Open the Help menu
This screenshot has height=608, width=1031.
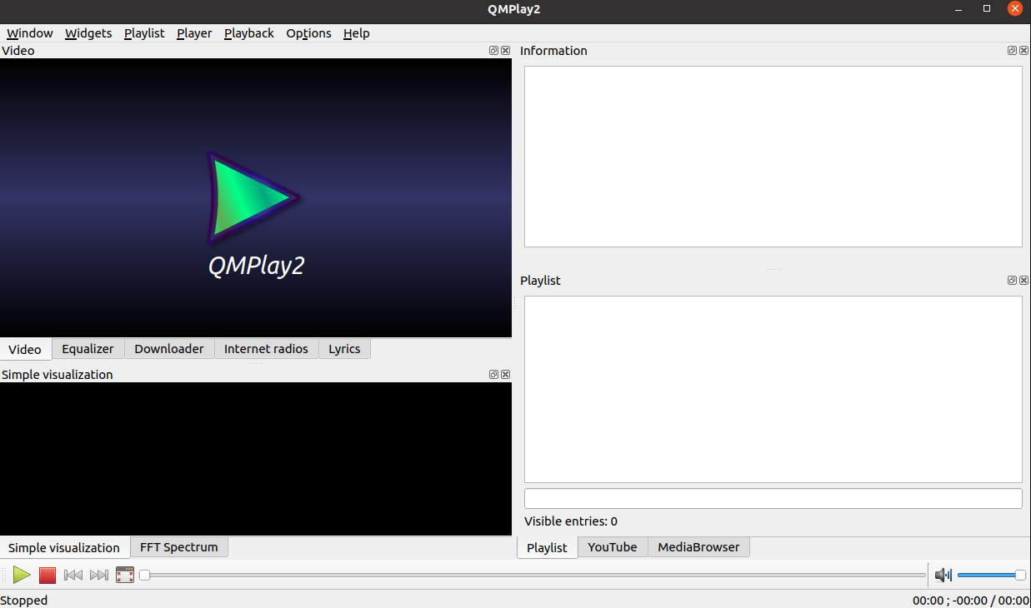tap(357, 33)
